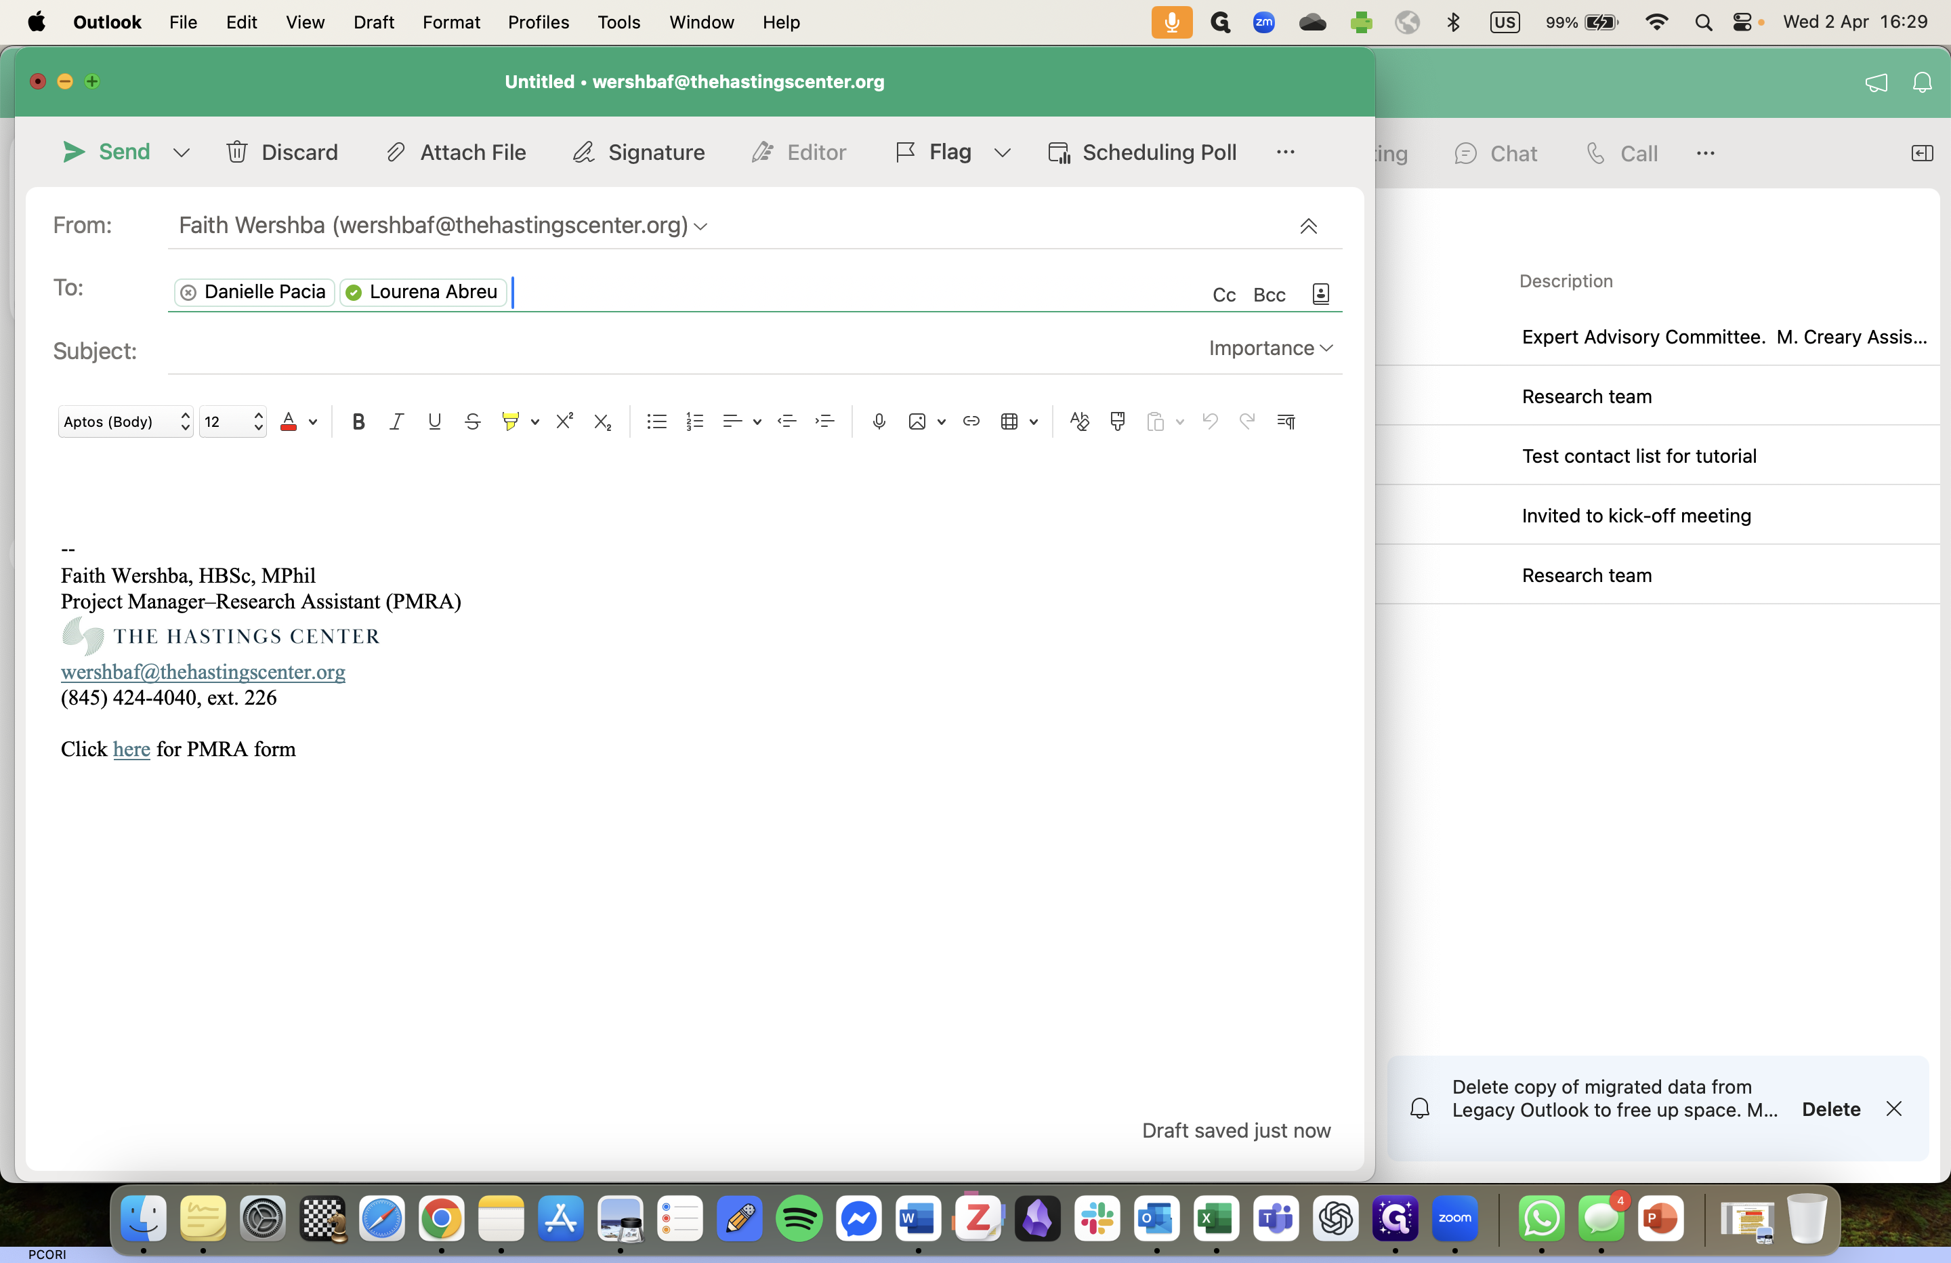
Task: Insert a numbered list
Action: 694,421
